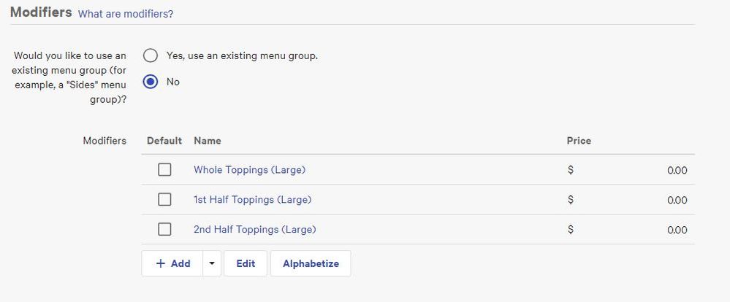730x302 pixels.
Task: Check default box for 1st Half Toppings (Large)
Action: pyautogui.click(x=164, y=200)
